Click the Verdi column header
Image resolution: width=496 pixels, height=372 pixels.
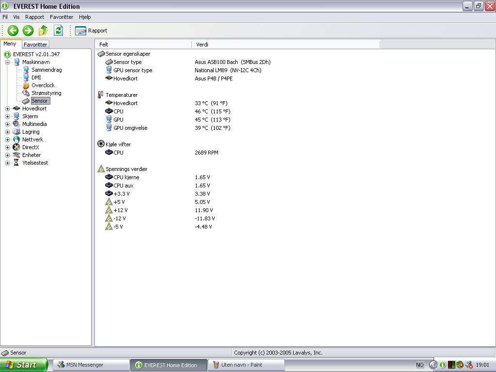tap(286, 45)
